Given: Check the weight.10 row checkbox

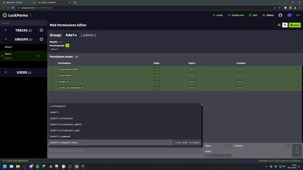Looking at the screenshot, I should click(52, 82).
